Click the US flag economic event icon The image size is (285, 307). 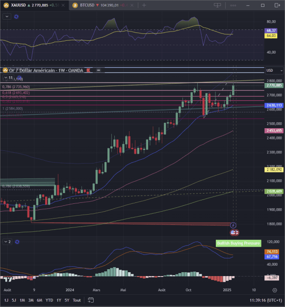coord(233,233)
